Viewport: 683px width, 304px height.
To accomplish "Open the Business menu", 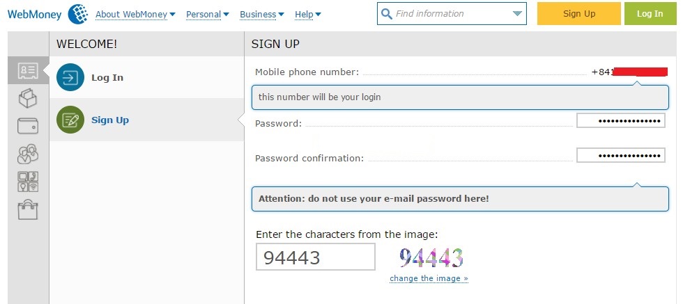I will (x=262, y=15).
